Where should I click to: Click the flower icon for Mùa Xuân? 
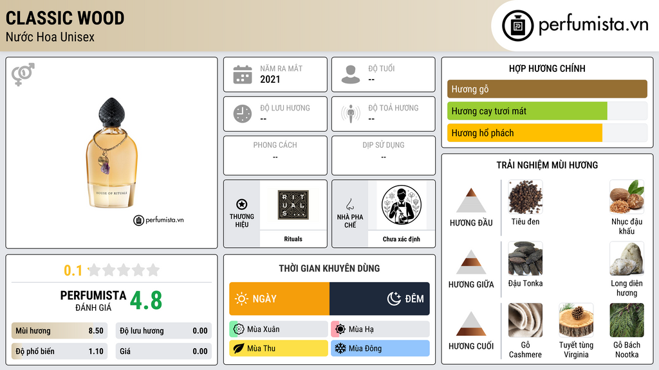pyautogui.click(x=239, y=330)
